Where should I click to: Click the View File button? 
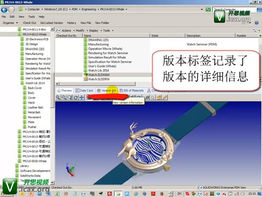tap(86, 23)
